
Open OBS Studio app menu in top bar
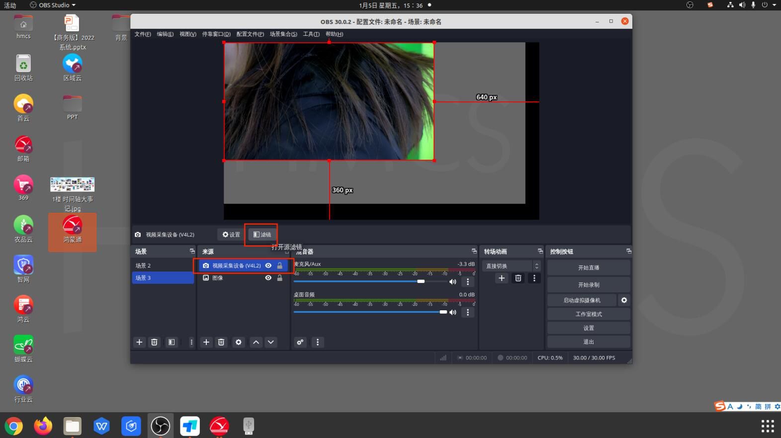point(53,5)
